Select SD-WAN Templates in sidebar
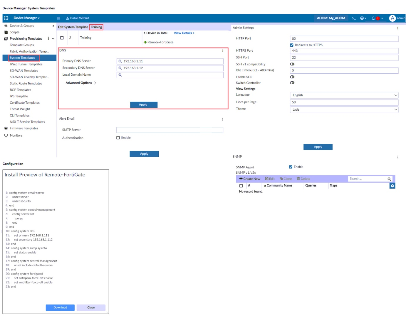 coord(24,71)
